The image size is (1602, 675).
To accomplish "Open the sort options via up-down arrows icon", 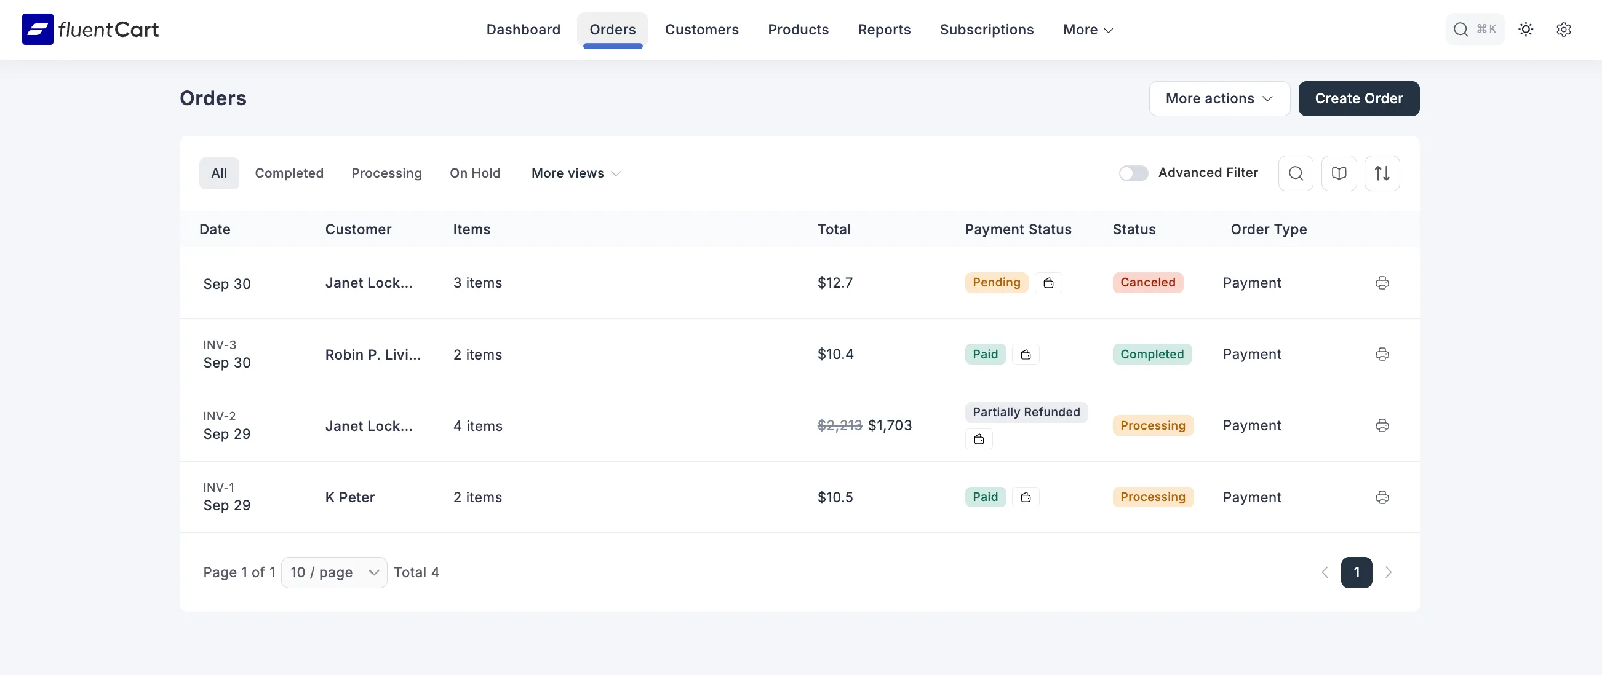I will (x=1382, y=173).
